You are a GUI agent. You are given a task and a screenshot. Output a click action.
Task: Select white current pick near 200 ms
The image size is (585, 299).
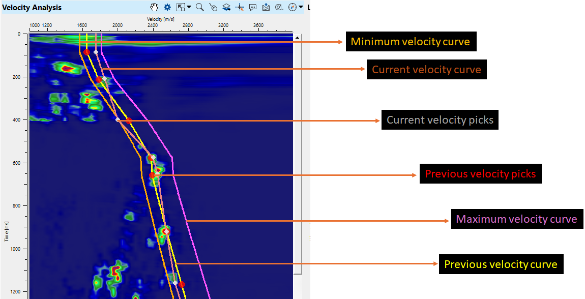[x=104, y=78]
